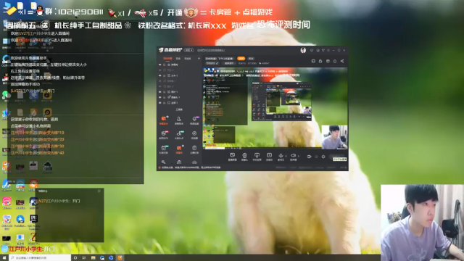Toggle eye visibility of first scene source
The width and height of the screenshot is (464, 261).
[x=160, y=65]
